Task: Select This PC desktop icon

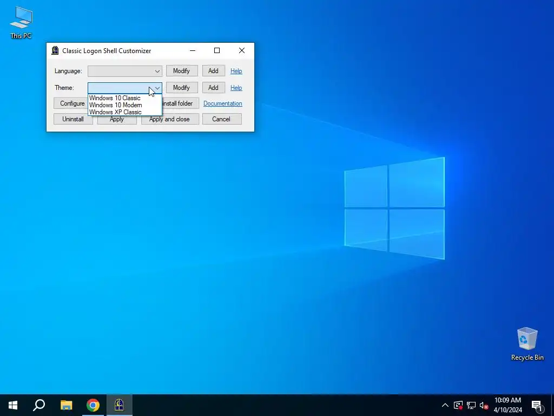Action: coord(21,22)
